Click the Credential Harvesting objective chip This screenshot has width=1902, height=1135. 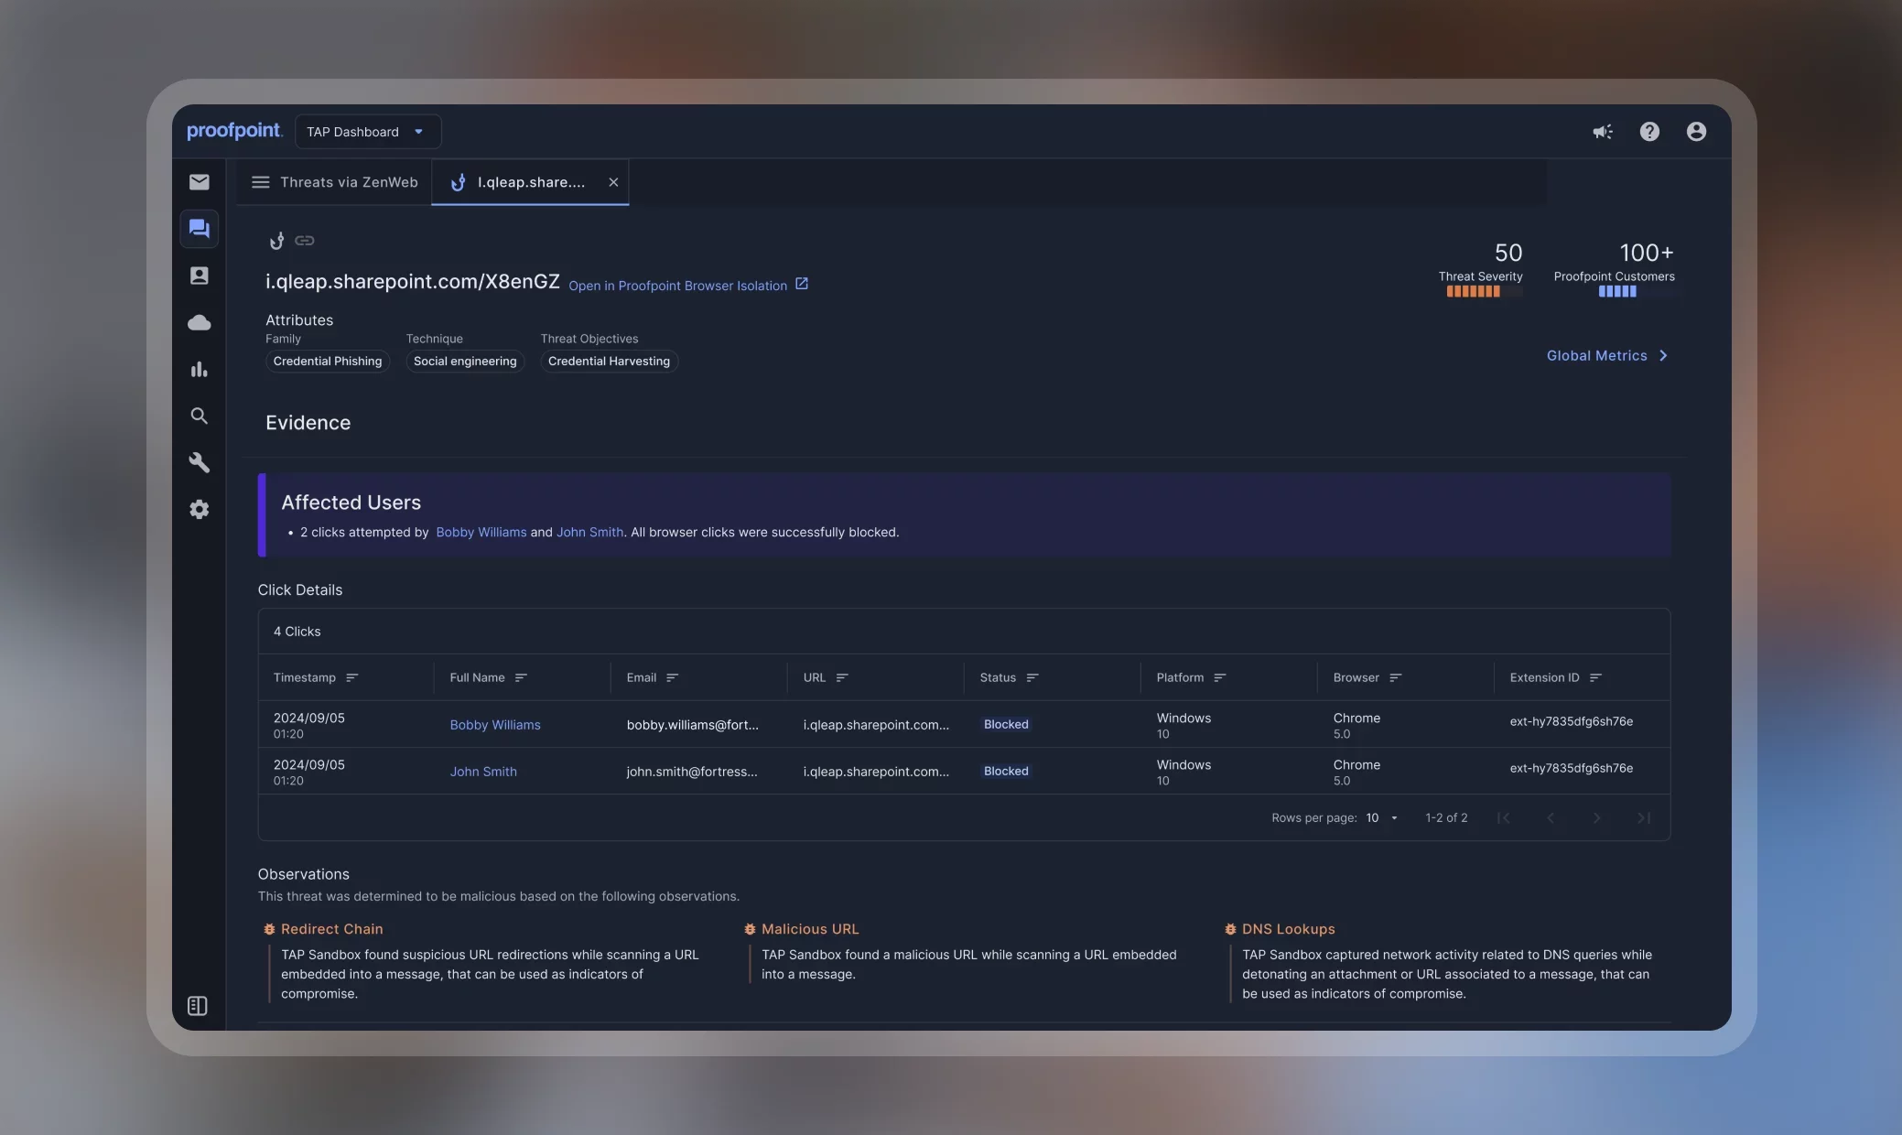point(609,362)
